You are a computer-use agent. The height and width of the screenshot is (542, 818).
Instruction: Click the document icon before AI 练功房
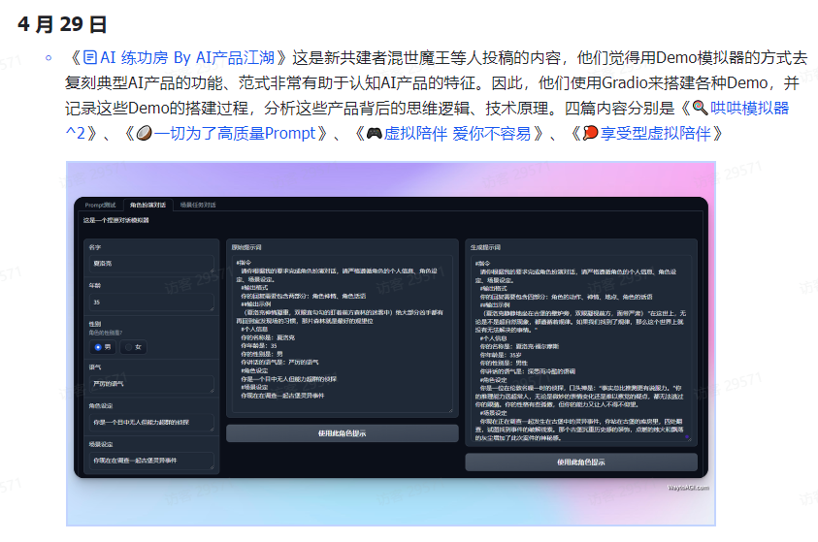[x=90, y=57]
